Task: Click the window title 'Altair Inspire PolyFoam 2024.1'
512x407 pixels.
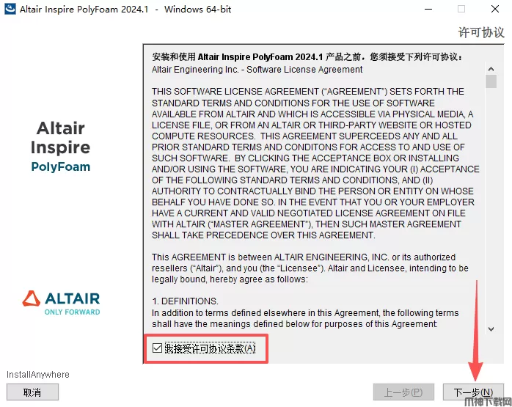Action: [x=84, y=9]
